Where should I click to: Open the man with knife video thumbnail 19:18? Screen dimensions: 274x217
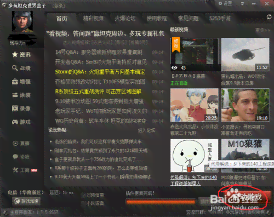(x=246, y=105)
